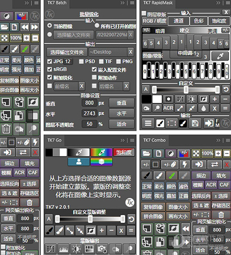Click the save disk icon in RapidMask output
231x255 pixels.
[x=195, y=123]
